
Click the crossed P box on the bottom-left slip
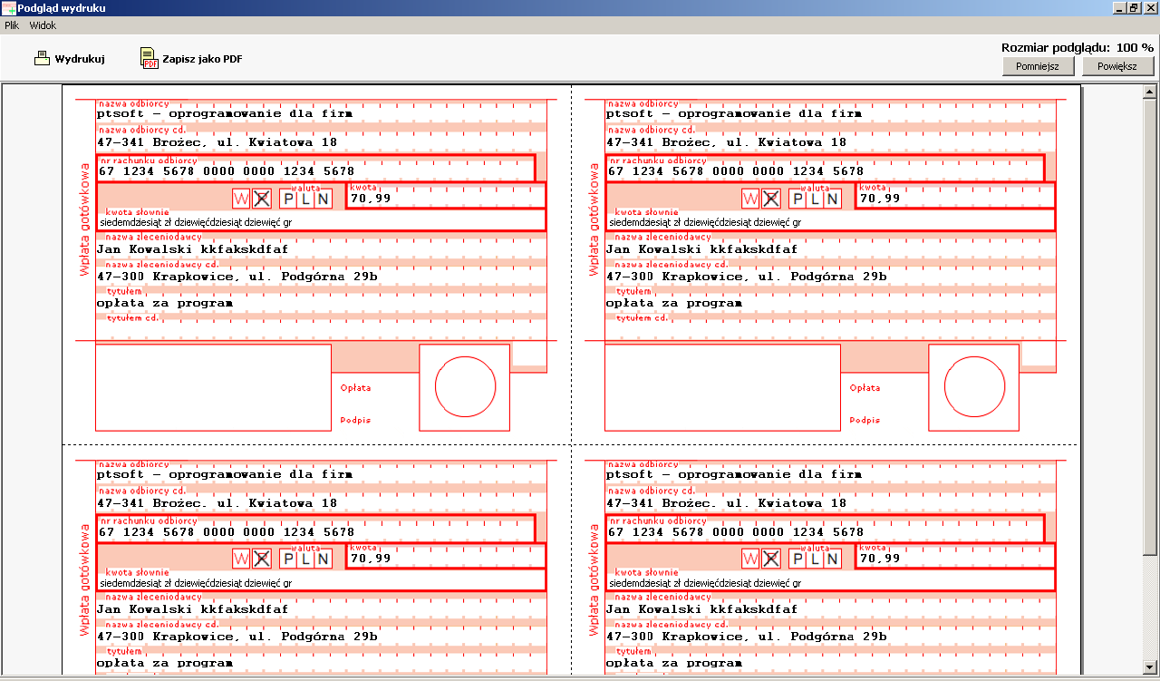tap(262, 559)
